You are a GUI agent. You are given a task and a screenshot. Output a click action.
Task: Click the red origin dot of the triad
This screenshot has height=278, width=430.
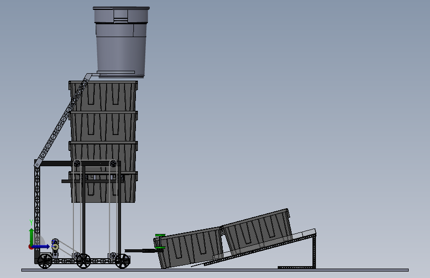click(x=30, y=247)
